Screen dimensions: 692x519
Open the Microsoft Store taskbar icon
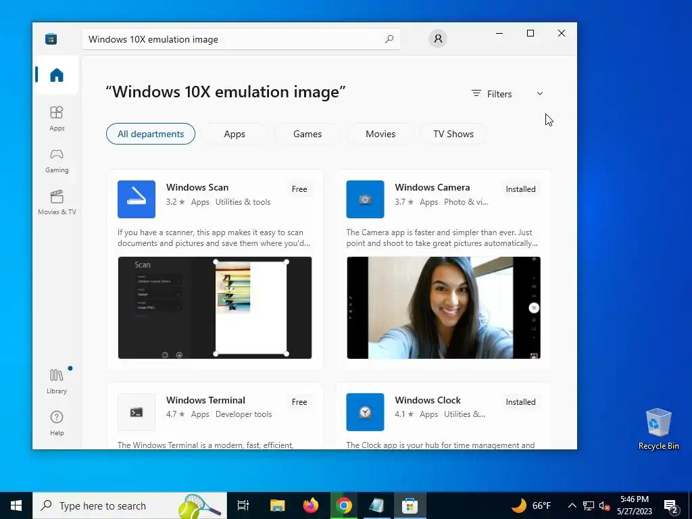tap(410, 505)
